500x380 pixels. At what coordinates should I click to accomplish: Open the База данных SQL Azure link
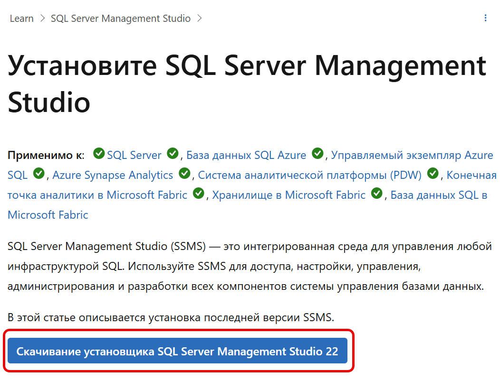point(246,155)
